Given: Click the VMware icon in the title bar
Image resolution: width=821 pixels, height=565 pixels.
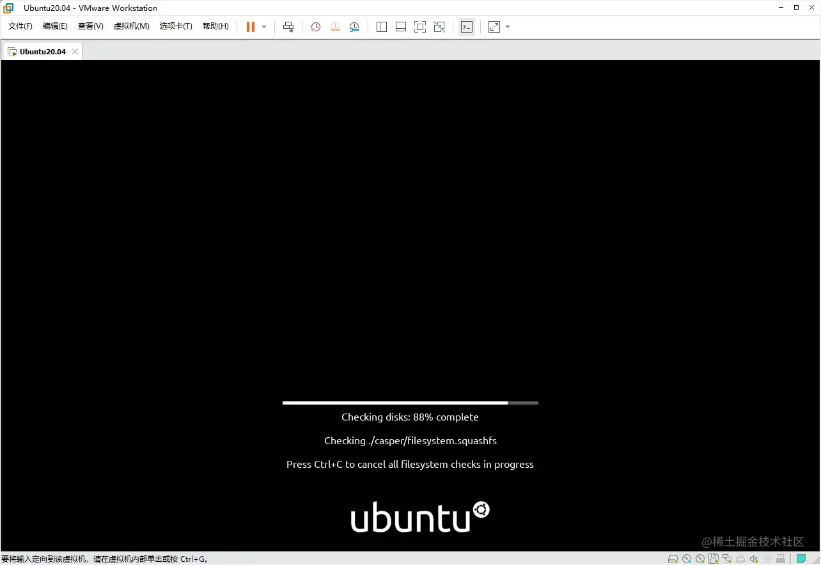Looking at the screenshot, I should [x=9, y=8].
